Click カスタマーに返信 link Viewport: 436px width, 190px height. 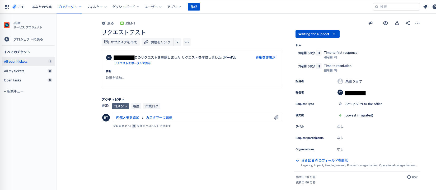(159, 118)
